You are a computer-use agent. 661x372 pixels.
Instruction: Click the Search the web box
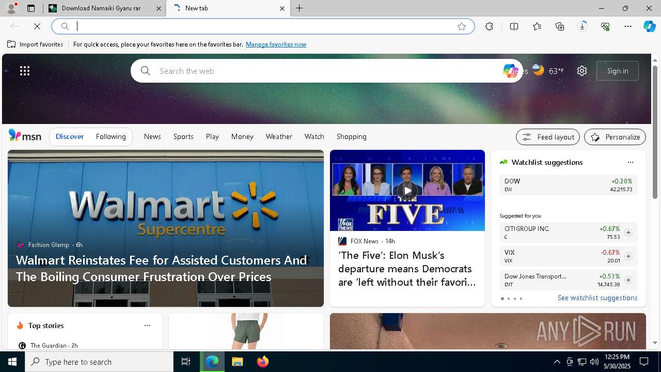[325, 71]
